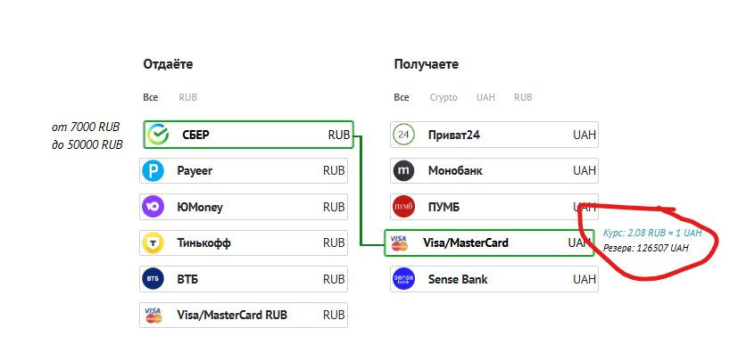The image size is (738, 345).
Task: Click the green Sber checkmark logo
Action: (158, 135)
